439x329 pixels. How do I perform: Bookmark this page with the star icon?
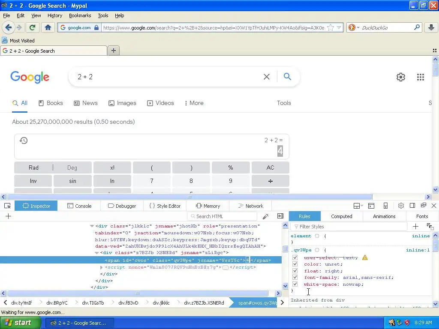(x=331, y=27)
